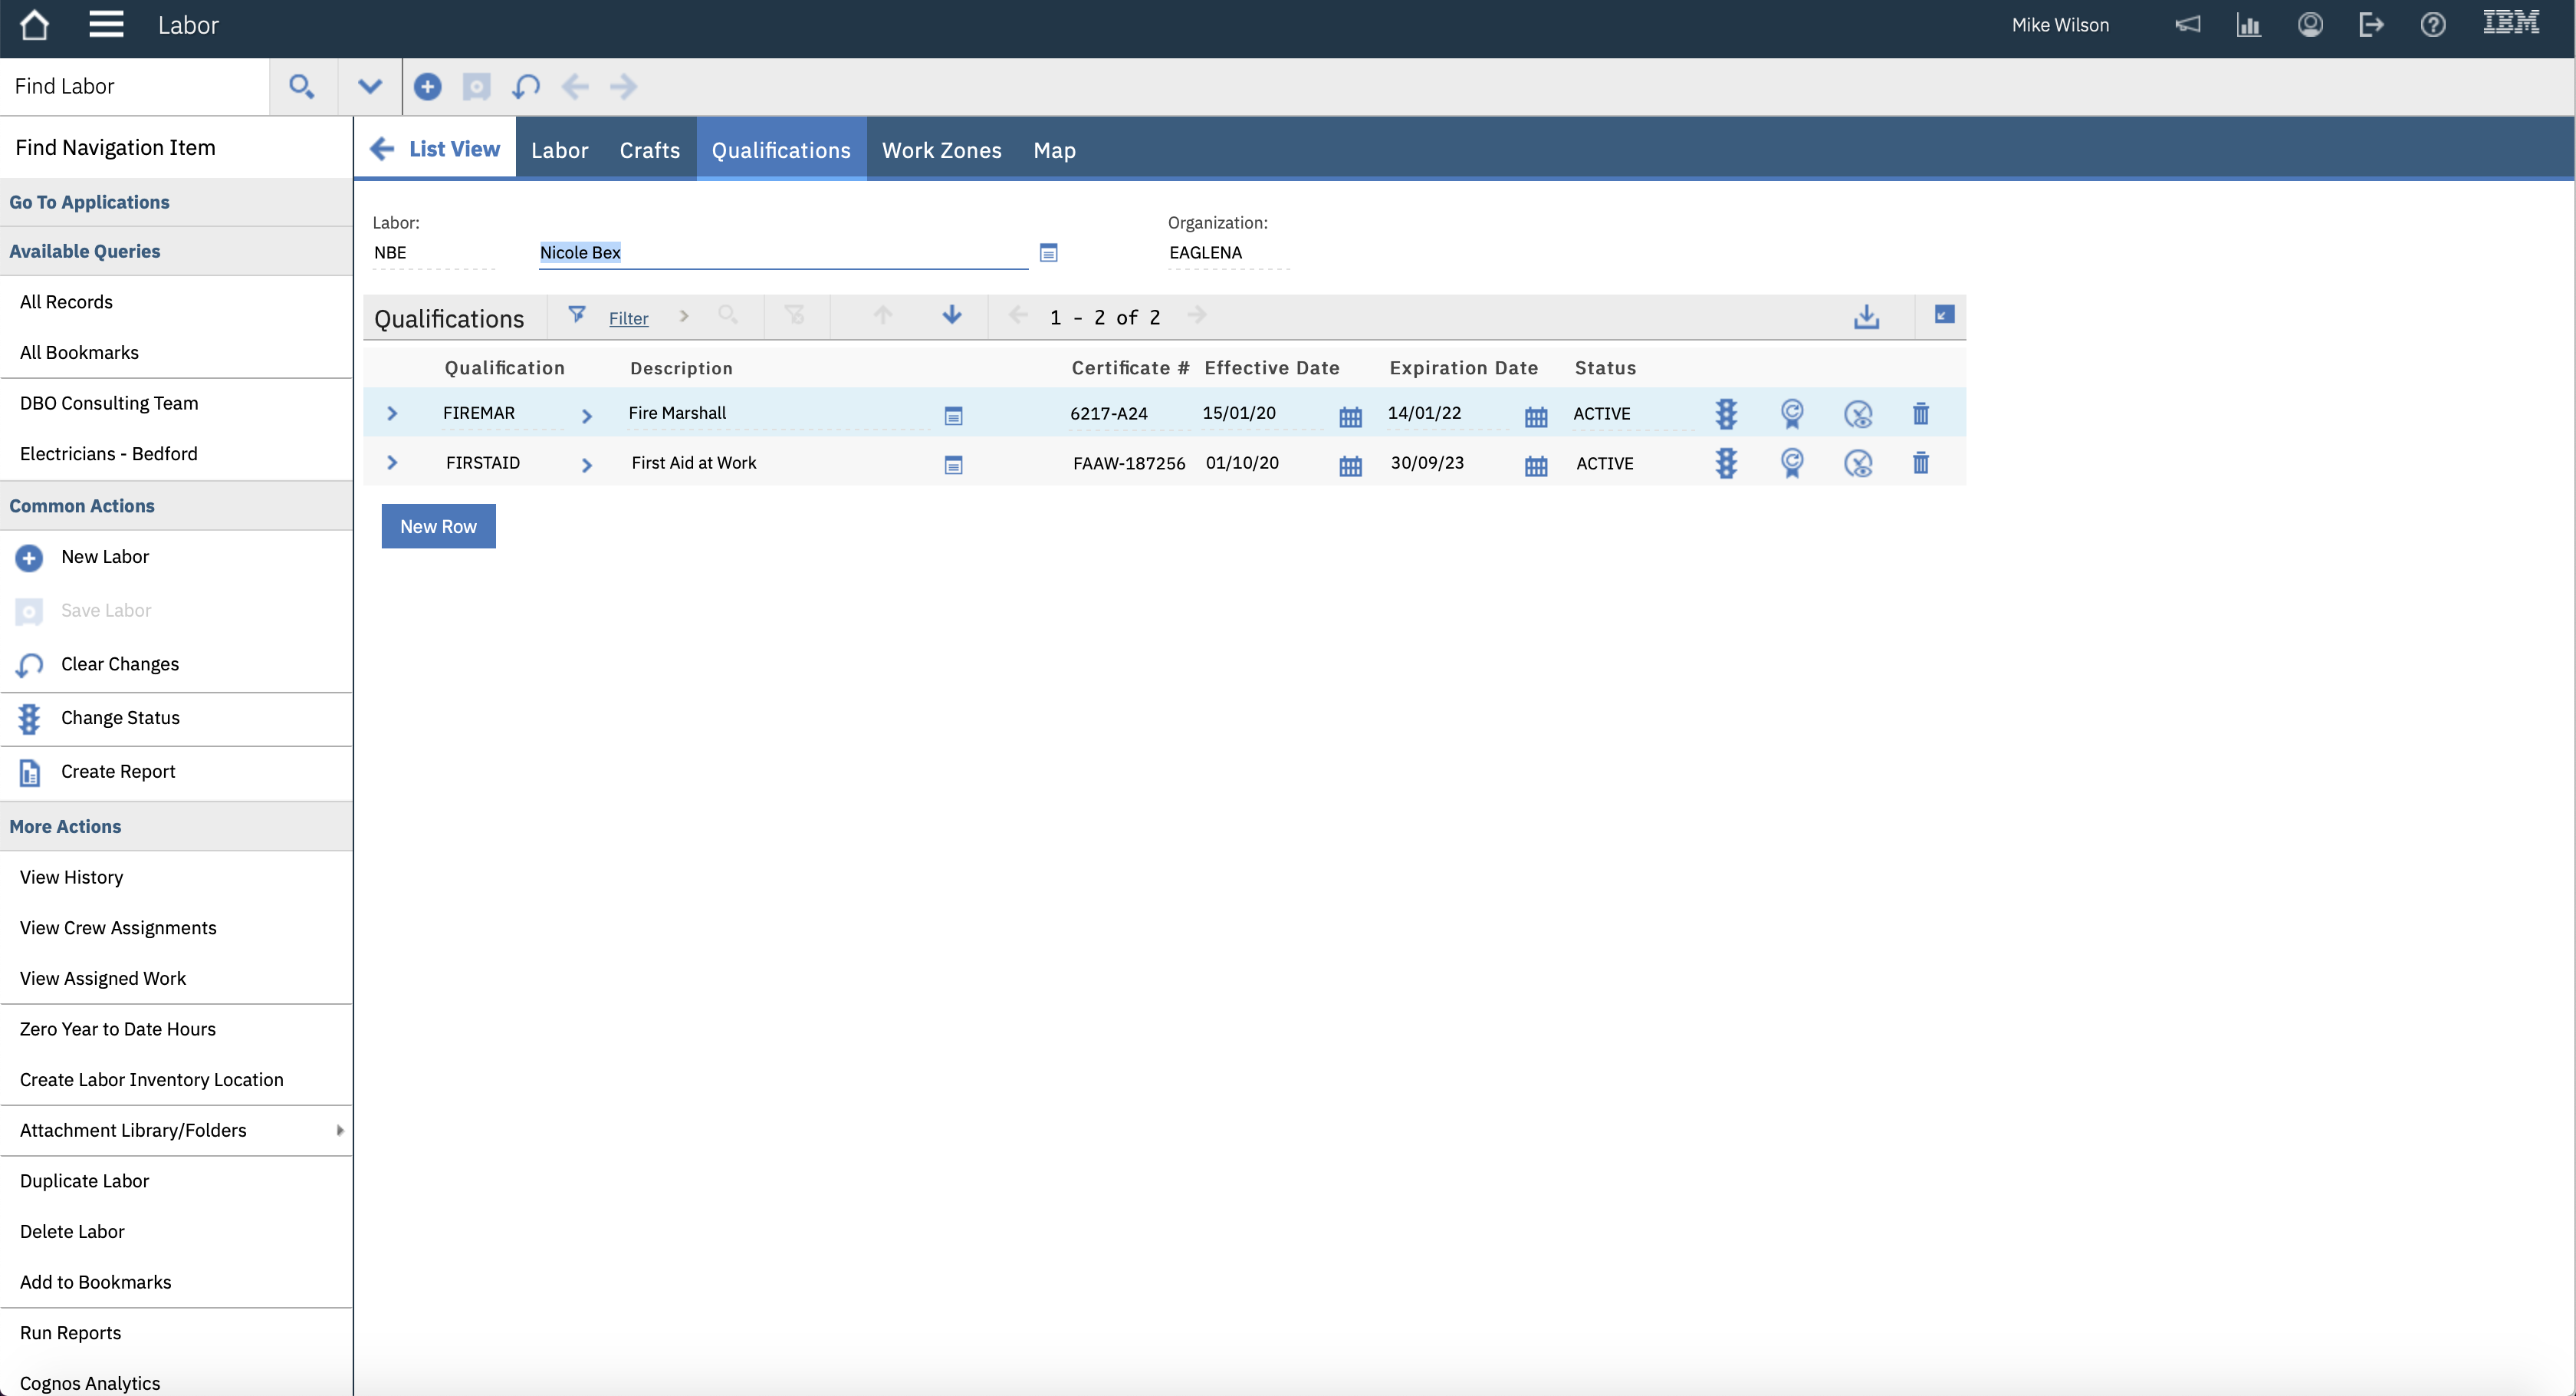This screenshot has height=1396, width=2576.
Task: Click the long description icon for Fire Marshall
Action: tap(953, 415)
